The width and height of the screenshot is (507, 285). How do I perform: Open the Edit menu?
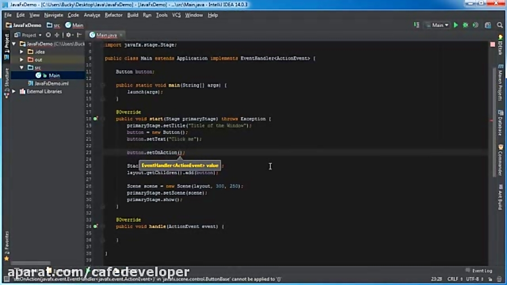click(20, 15)
